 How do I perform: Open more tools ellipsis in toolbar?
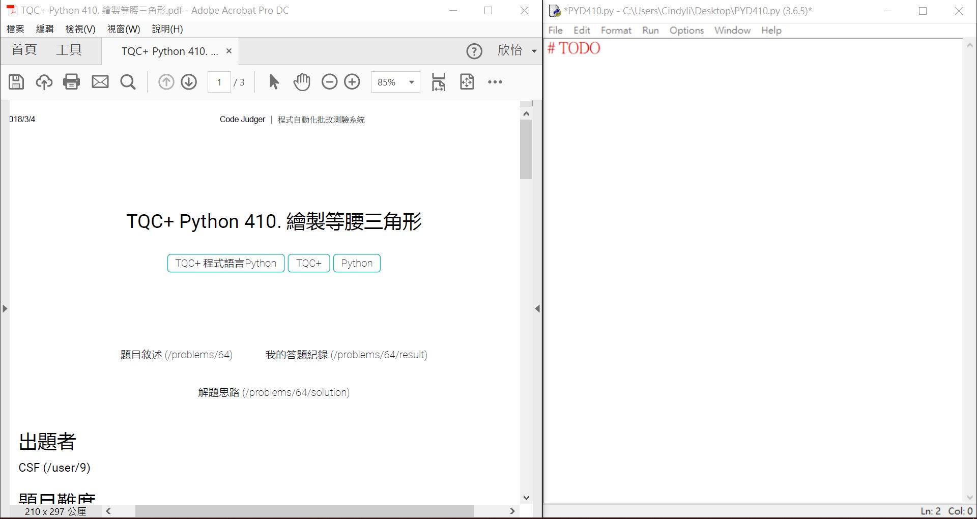click(495, 82)
